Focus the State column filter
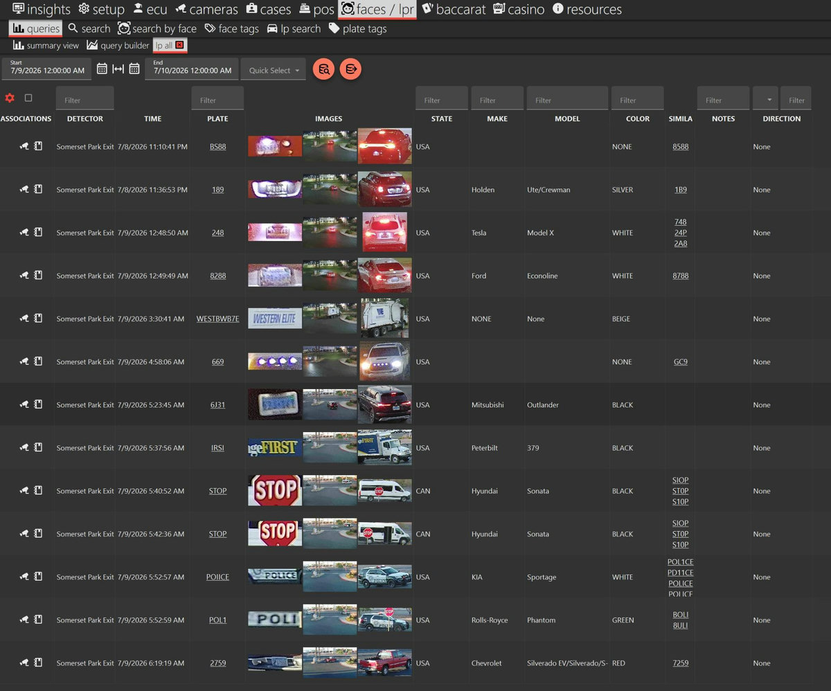 [442, 100]
